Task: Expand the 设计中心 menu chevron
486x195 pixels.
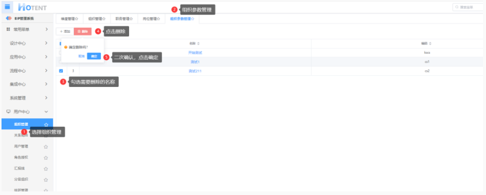Action: tap(46, 43)
